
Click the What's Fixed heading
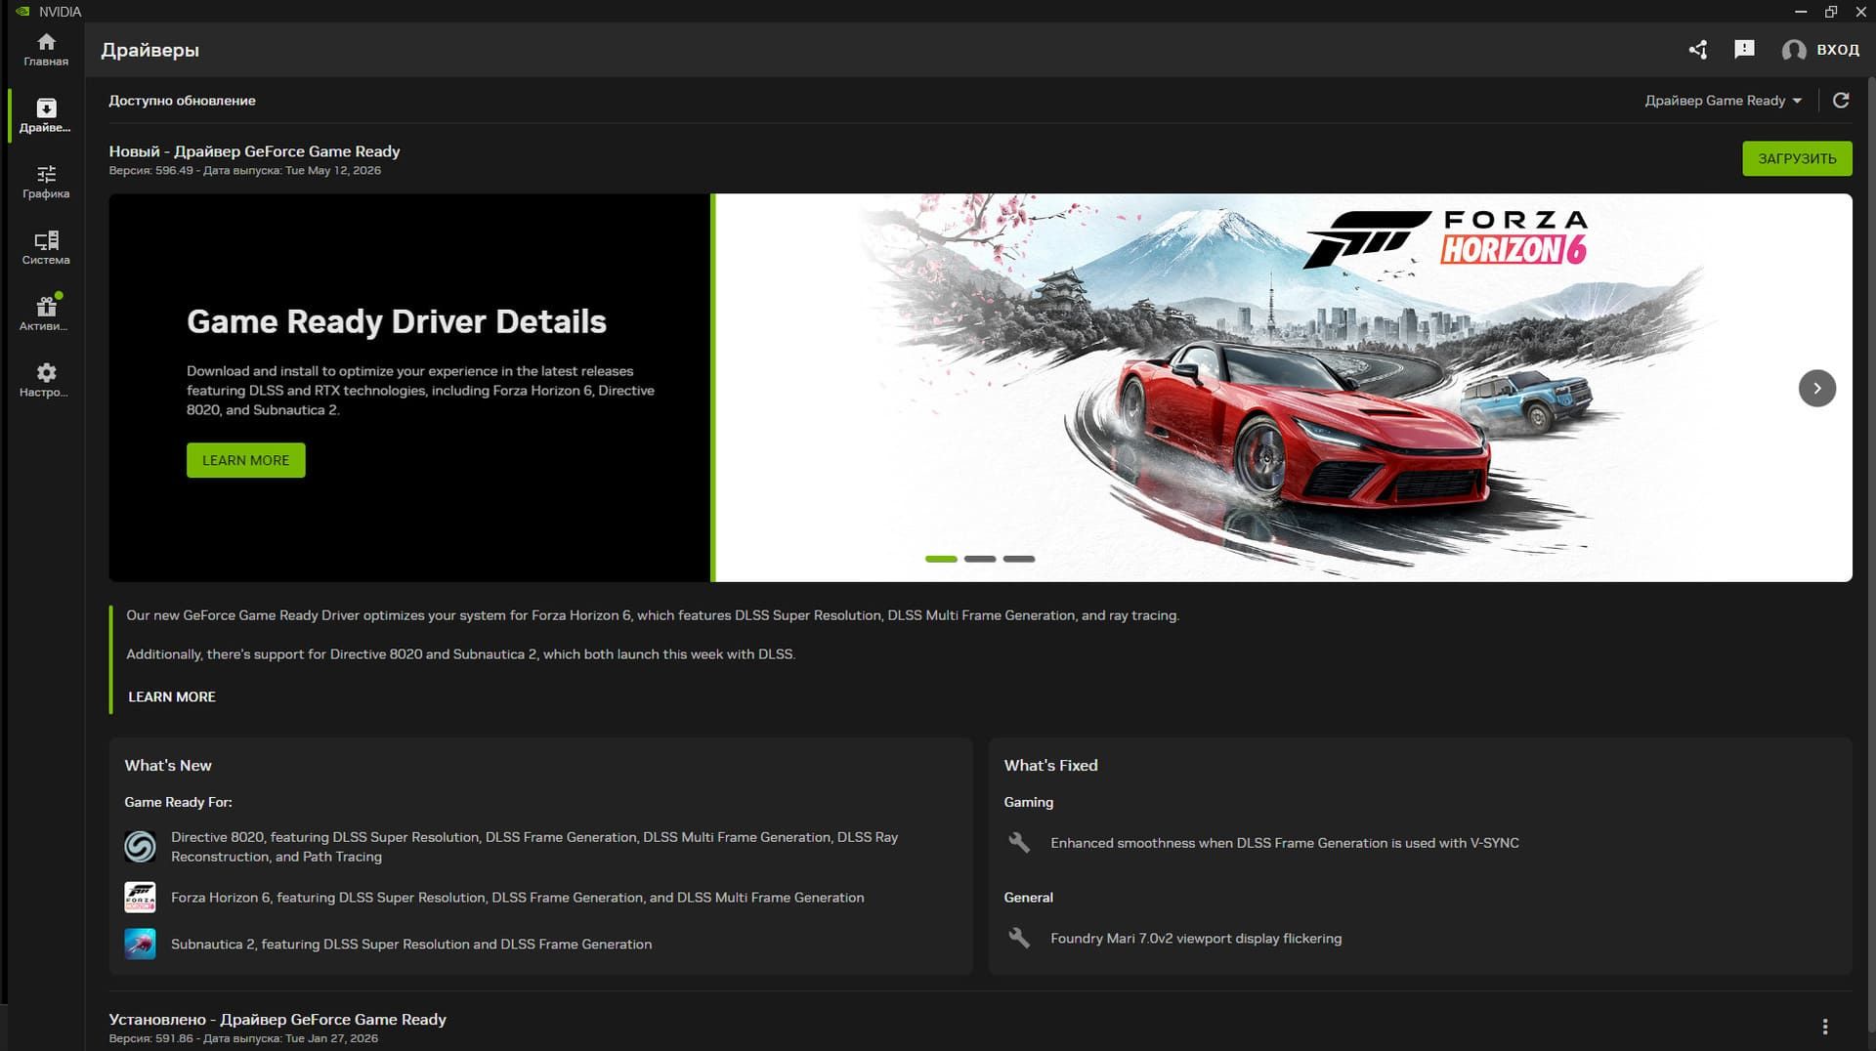(x=1050, y=765)
